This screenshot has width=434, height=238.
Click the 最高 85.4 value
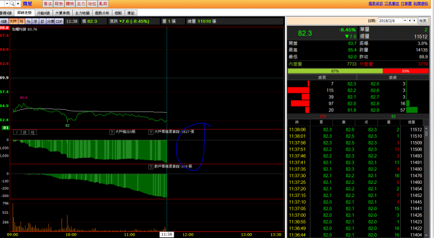click(352, 50)
